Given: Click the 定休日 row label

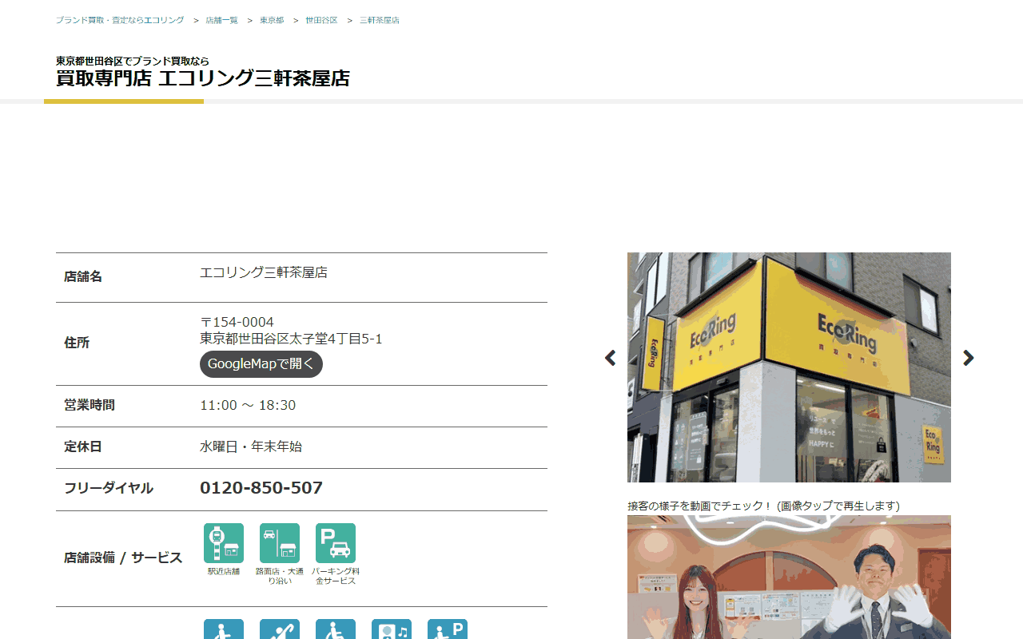Looking at the screenshot, I should point(83,447).
